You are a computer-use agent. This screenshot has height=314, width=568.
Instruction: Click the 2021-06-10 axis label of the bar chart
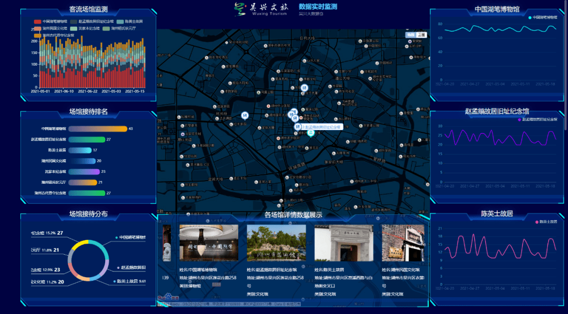click(64, 91)
